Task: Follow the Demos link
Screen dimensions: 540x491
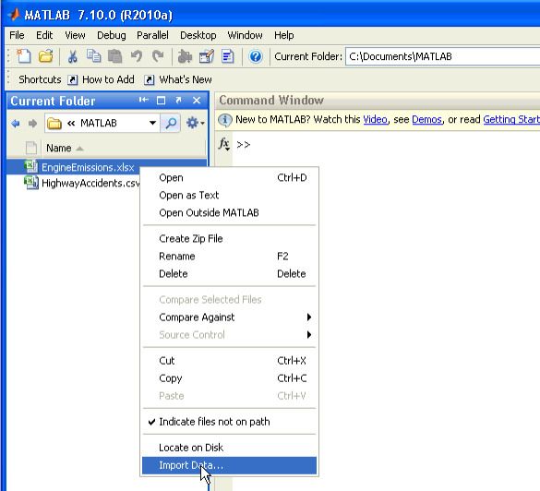Action: (x=426, y=119)
